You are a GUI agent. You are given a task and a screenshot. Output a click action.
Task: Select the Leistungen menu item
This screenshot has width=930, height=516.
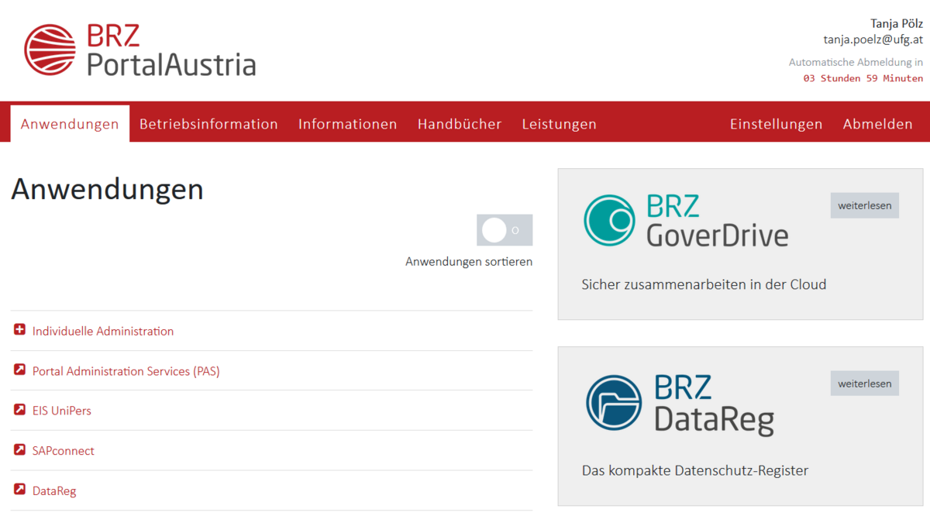[x=560, y=124]
